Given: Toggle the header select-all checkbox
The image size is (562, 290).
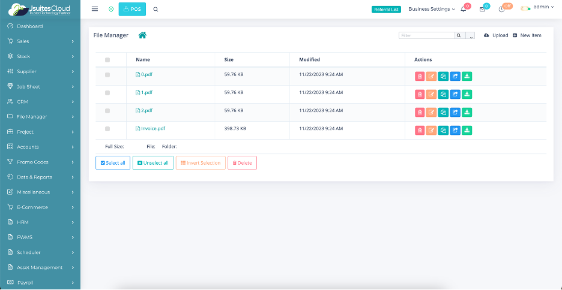Looking at the screenshot, I should click(107, 60).
